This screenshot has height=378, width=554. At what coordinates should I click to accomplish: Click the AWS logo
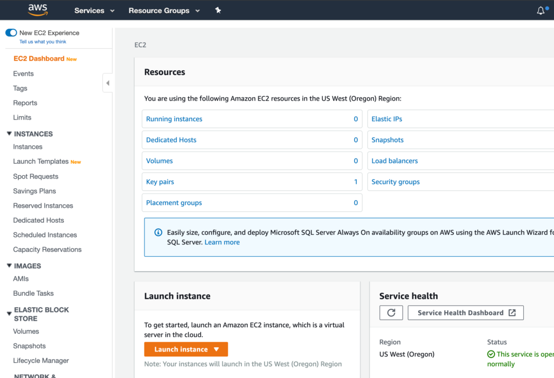[38, 10]
